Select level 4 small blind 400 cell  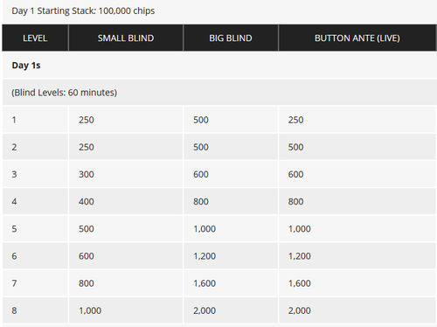pos(126,201)
